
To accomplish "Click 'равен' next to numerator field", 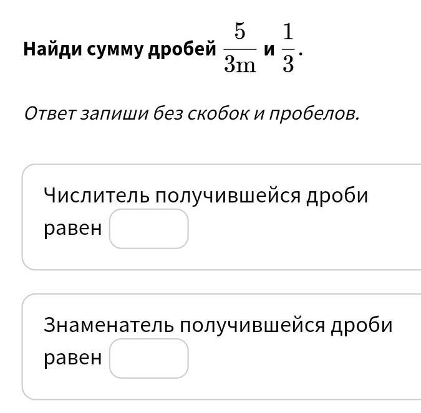I will [72, 229].
